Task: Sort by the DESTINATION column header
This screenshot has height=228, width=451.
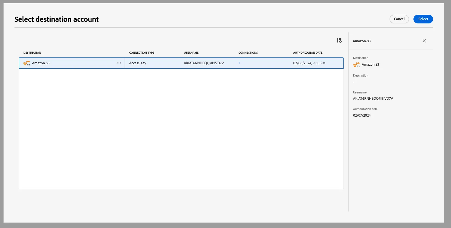Action: tap(32, 53)
